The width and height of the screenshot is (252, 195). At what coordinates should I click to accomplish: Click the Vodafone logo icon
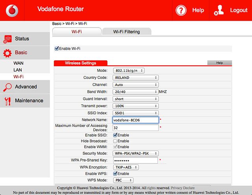(12, 11)
